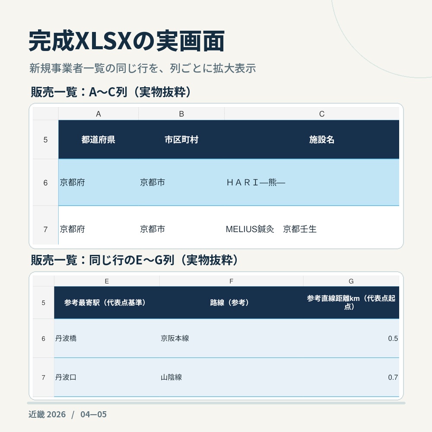Viewport: 432px width, 432px height.
Task: Select column C header in top table
Action: pyautogui.click(x=311, y=114)
